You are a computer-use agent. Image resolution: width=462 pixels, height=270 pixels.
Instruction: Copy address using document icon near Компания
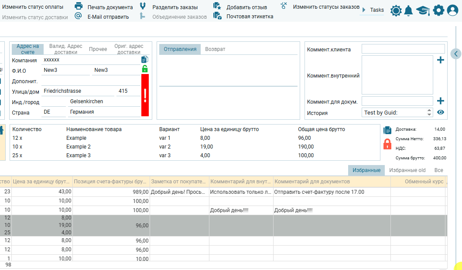pyautogui.click(x=144, y=60)
